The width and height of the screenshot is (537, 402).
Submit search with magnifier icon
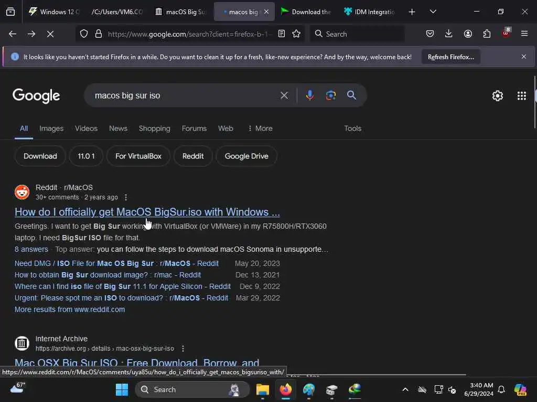click(351, 95)
